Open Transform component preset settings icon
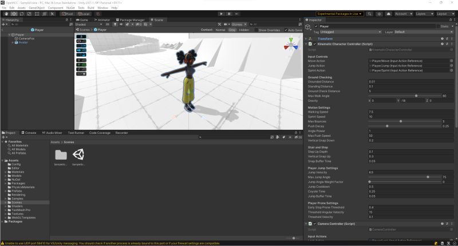Viewport: 458px width, 246px height. pyautogui.click(x=447, y=39)
